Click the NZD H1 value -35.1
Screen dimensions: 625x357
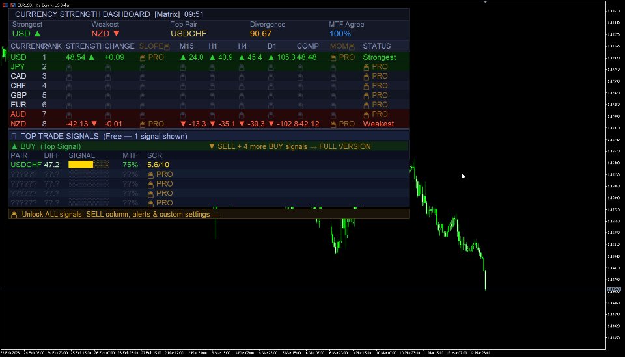click(x=227, y=124)
